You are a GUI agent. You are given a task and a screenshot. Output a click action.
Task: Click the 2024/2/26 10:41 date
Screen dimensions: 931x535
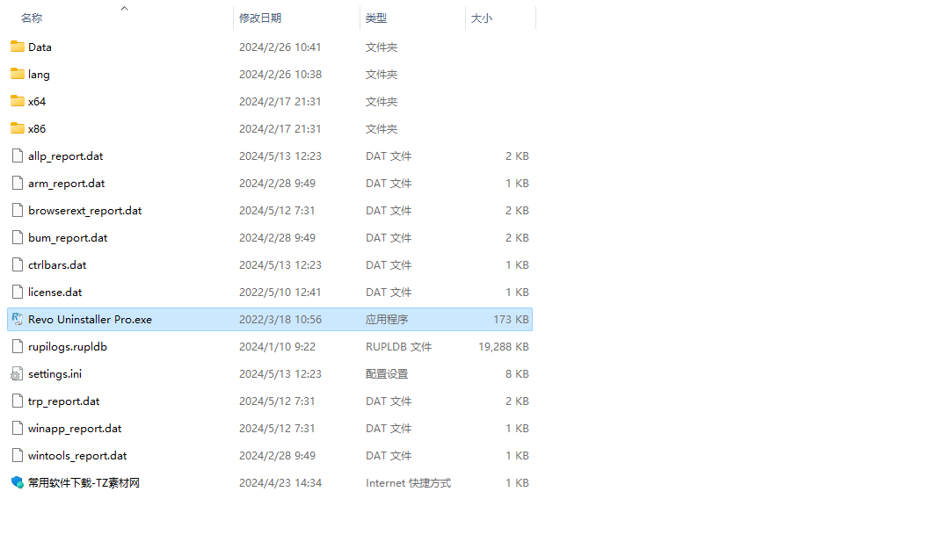pos(280,47)
